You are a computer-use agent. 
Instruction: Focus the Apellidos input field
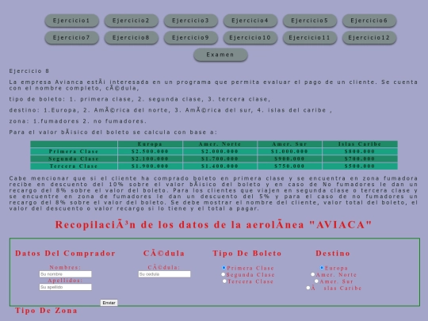(66, 287)
